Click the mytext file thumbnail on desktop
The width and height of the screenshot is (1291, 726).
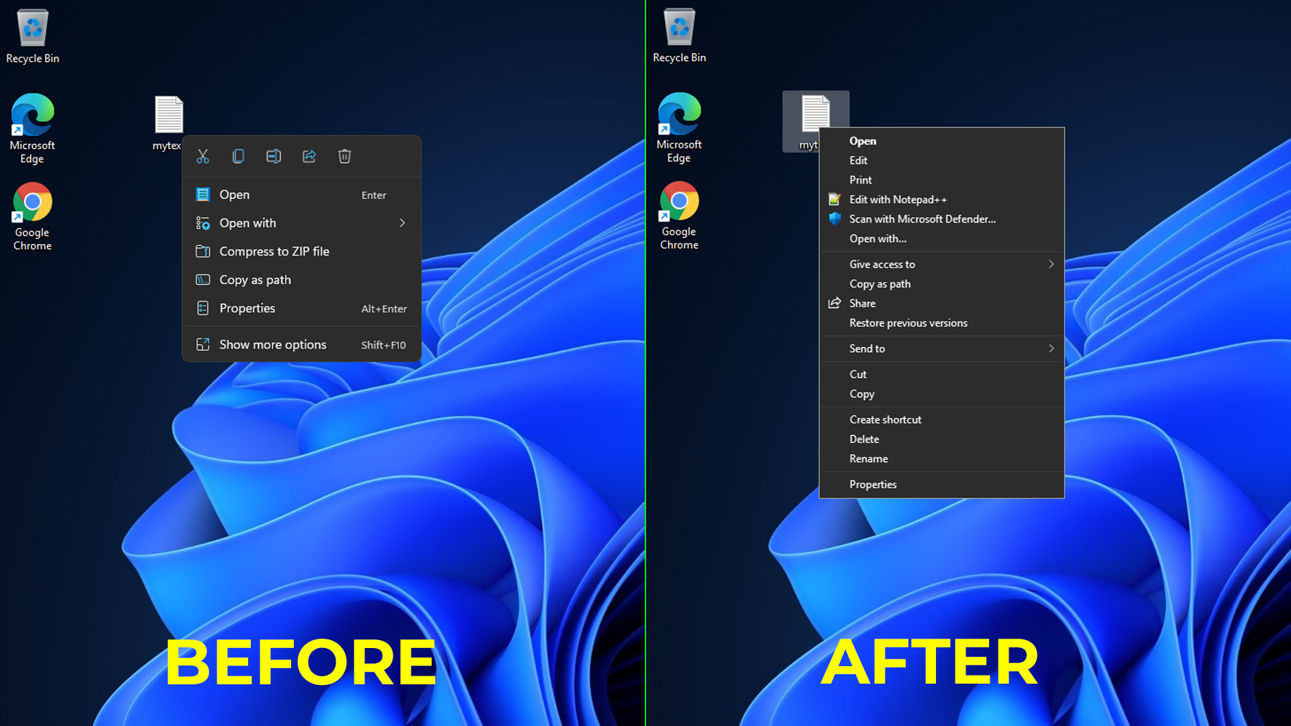coord(167,114)
